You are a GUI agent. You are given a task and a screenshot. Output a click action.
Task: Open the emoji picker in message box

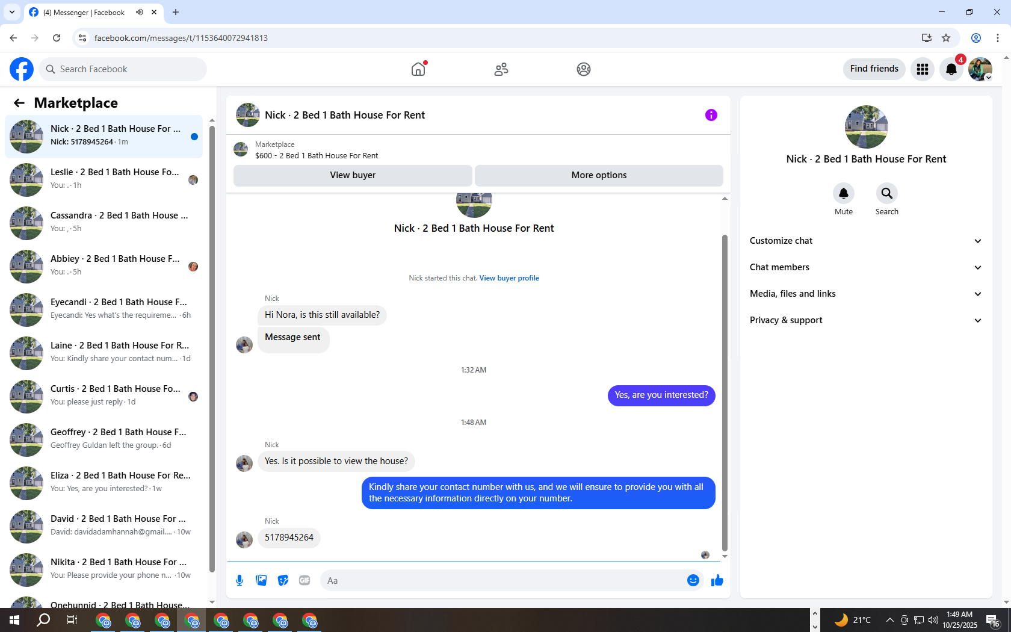click(693, 580)
